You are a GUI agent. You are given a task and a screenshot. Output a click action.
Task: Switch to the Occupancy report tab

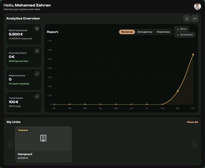tap(145, 32)
